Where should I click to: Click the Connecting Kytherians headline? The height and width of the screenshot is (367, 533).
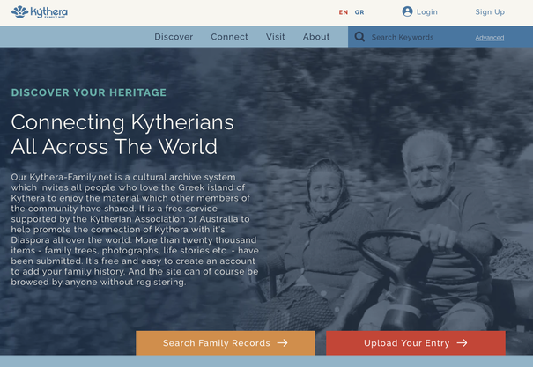(x=122, y=134)
